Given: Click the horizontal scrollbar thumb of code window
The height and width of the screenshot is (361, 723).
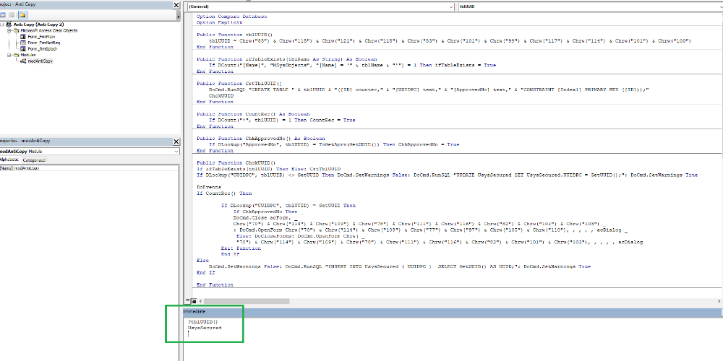Looking at the screenshot, I should (247, 301).
